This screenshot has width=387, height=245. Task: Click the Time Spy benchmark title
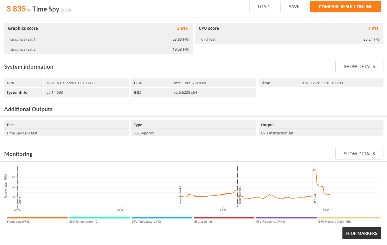[x=46, y=9]
